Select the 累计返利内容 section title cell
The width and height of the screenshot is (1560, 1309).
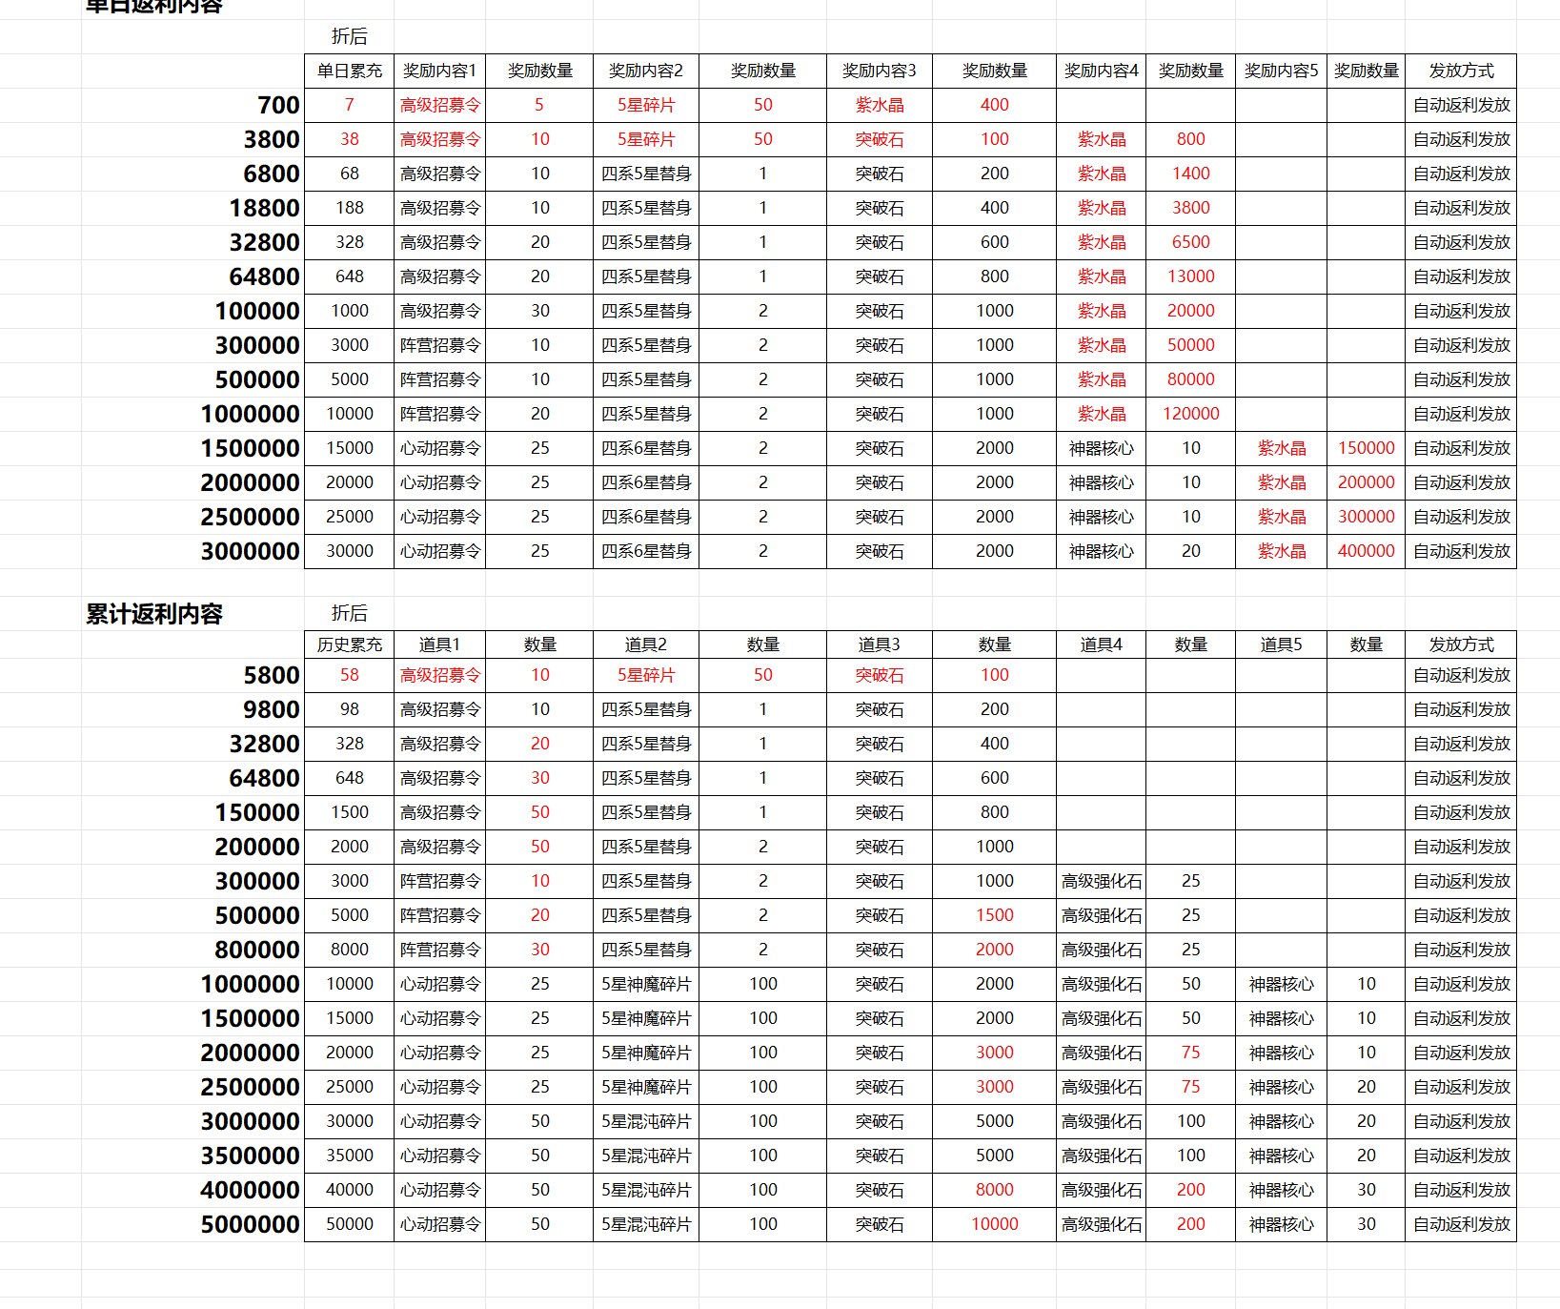[x=154, y=614]
